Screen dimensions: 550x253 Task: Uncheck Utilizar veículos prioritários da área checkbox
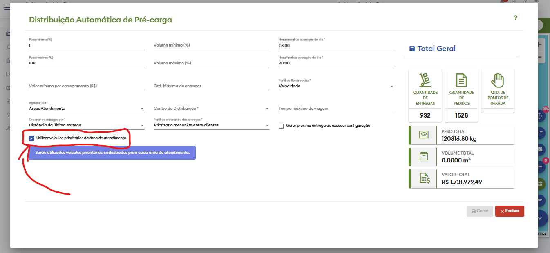point(31,138)
